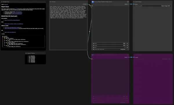The width and height of the screenshot is (174, 105).
Task: Collapse the Aspect Ratios node via its dot
Action: (x=26, y=53)
